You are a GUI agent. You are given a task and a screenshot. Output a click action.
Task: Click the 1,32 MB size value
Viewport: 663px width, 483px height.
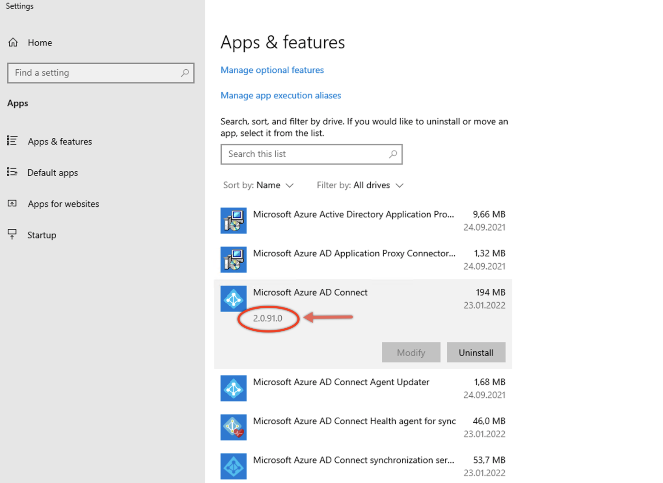(x=490, y=253)
